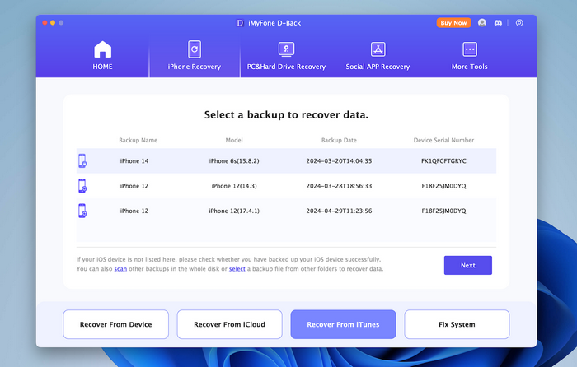Click the Backup Date column header
The image size is (577, 367).
339,141
